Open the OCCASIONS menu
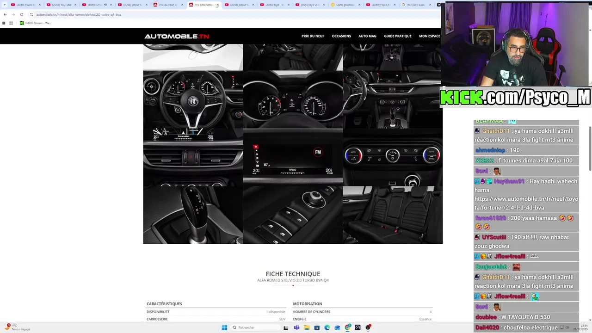Image resolution: width=592 pixels, height=333 pixels. pos(341,36)
